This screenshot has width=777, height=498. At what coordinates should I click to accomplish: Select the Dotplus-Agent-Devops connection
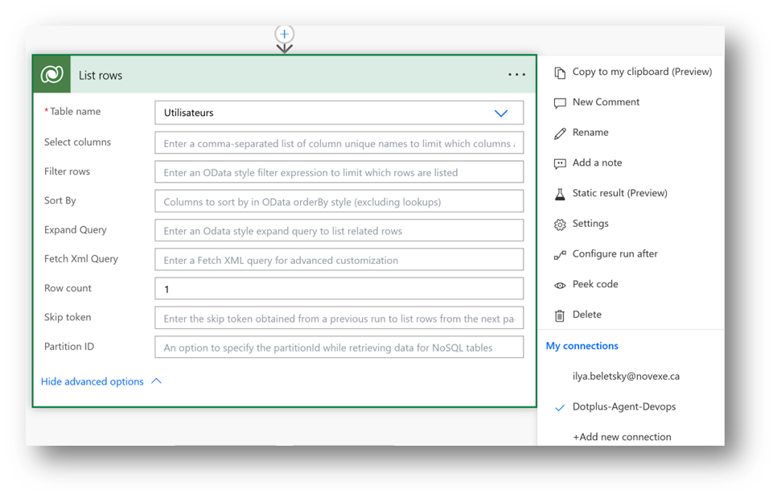click(623, 407)
